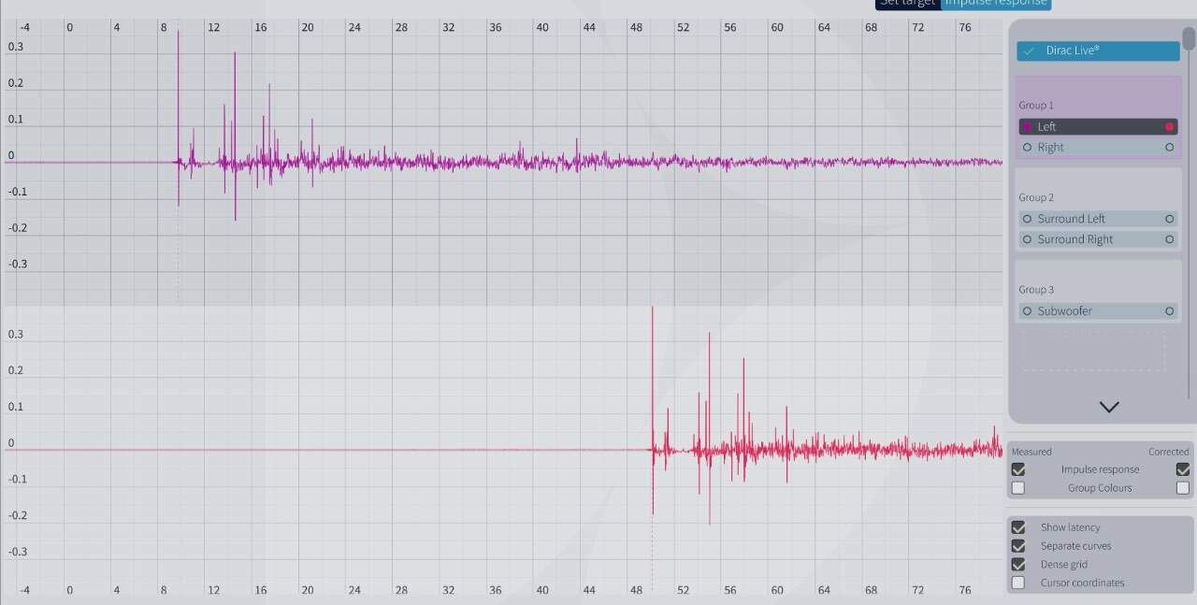Click the left circle on Surround Right row
The height and width of the screenshot is (605, 1197).
pyautogui.click(x=1028, y=239)
